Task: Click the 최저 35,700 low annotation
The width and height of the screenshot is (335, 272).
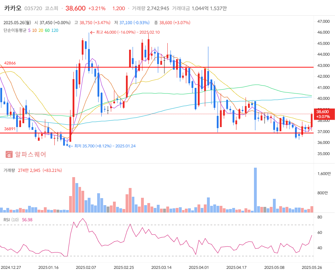Action: coord(102,146)
